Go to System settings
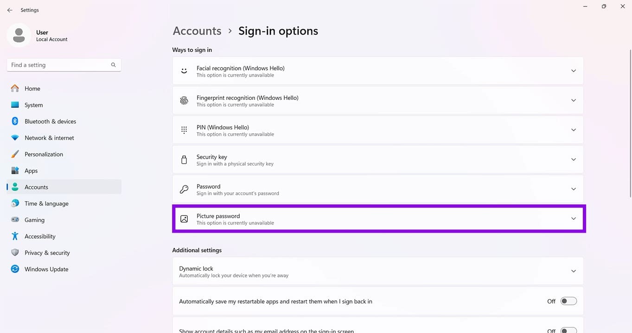632x333 pixels. click(x=64, y=105)
